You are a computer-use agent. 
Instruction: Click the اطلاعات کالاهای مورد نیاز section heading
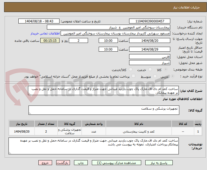pos(182,99)
